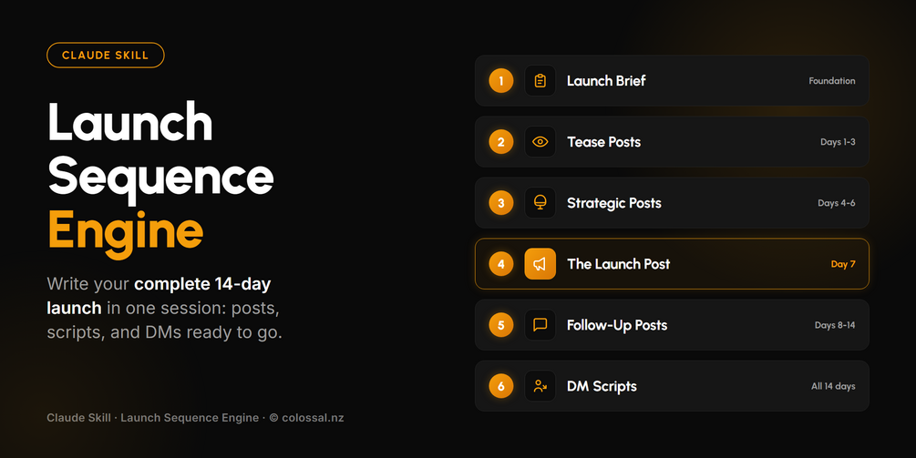
Task: Click the person icon beside DM Scripts
Action: 540,386
